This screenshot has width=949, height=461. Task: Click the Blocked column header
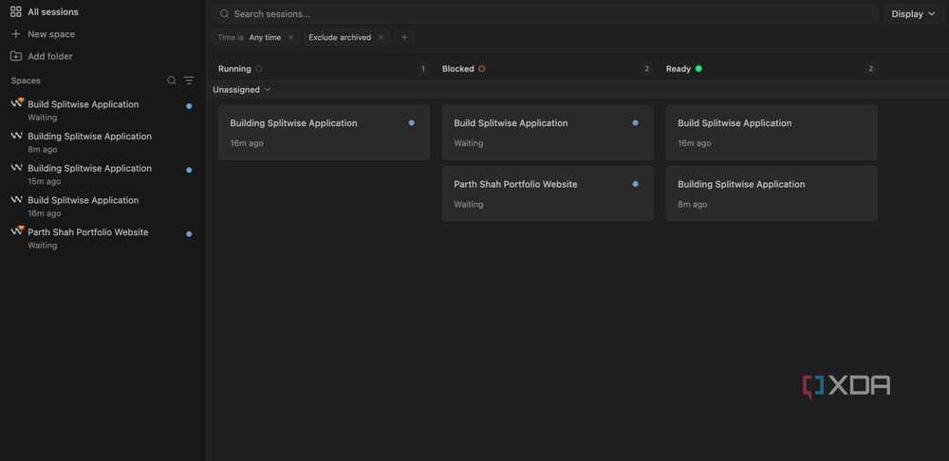458,69
